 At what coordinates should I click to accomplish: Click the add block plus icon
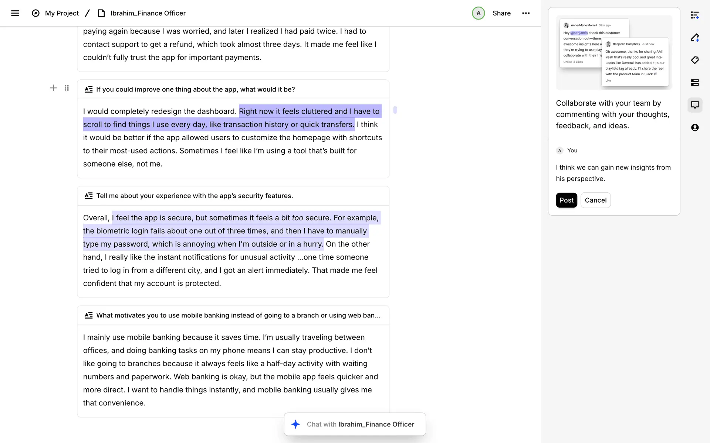(53, 88)
